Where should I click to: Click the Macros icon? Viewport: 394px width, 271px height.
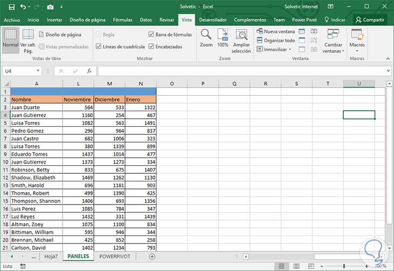357,35
